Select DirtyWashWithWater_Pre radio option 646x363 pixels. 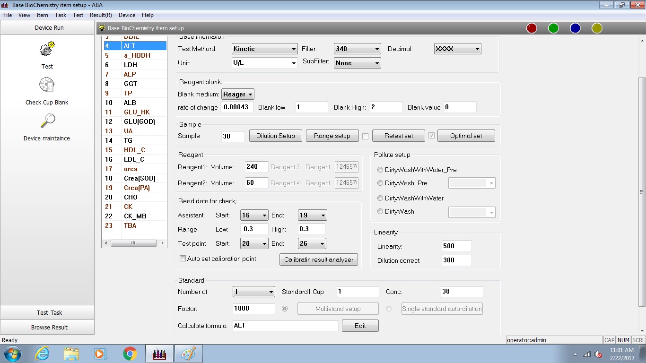(380, 170)
